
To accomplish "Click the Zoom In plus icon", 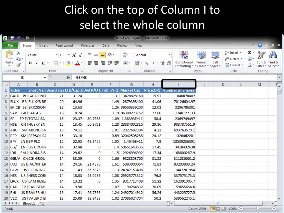I will (274, 209).
